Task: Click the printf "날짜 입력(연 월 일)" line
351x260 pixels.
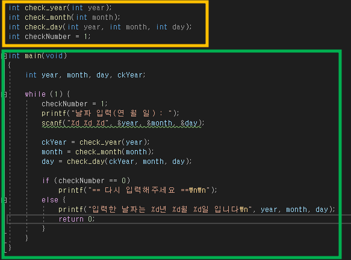Action: [110, 113]
